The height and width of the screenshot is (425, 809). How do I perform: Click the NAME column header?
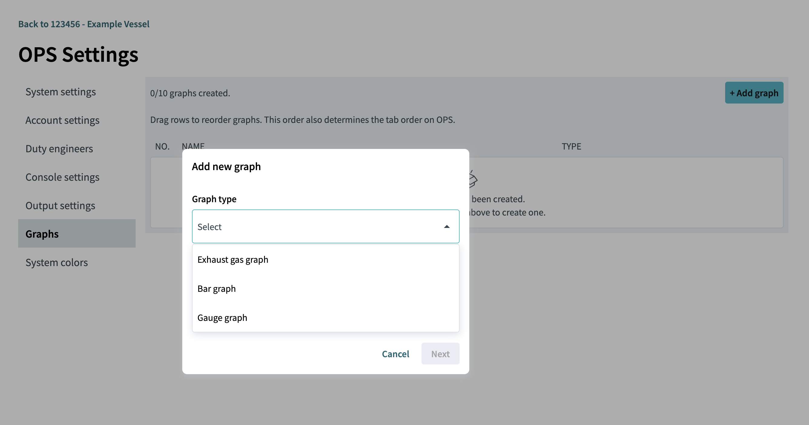[x=193, y=146]
